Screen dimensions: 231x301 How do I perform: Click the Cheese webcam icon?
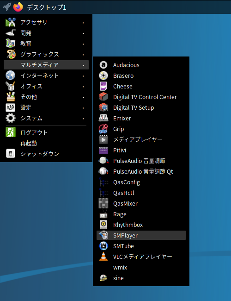click(103, 86)
